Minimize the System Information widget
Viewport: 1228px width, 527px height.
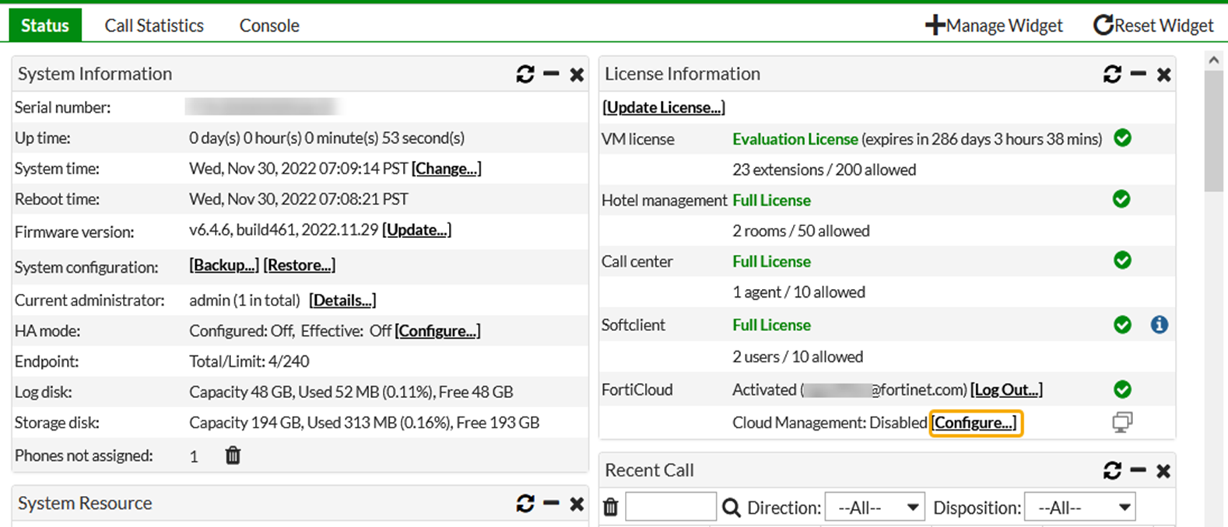coord(551,74)
